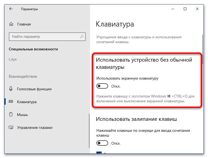This screenshot has width=208, height=158.
Task: Click Использовать залипание клавиш heading
Action: pos(136,119)
